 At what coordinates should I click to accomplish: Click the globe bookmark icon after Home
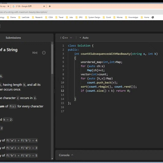click(153, 17)
